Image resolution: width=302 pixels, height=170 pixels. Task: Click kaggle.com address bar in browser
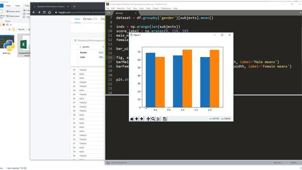pyautogui.click(x=80, y=12)
